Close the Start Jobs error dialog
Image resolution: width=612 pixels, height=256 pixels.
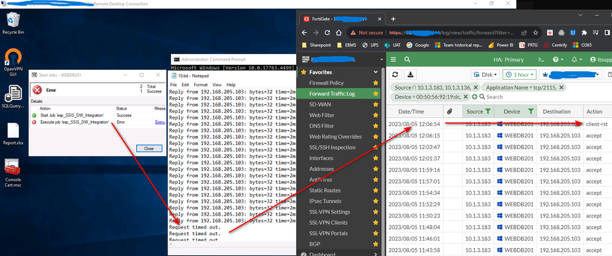coord(148,148)
